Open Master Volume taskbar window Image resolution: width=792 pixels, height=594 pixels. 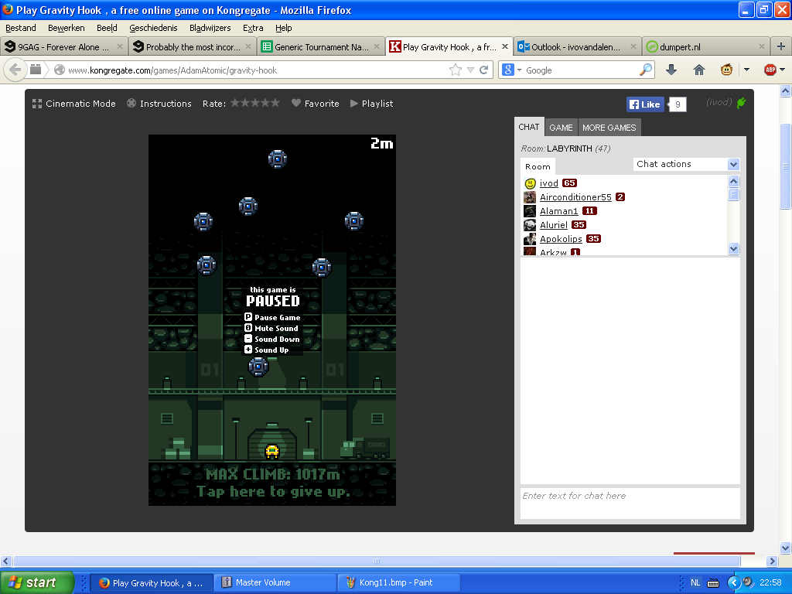276,582
